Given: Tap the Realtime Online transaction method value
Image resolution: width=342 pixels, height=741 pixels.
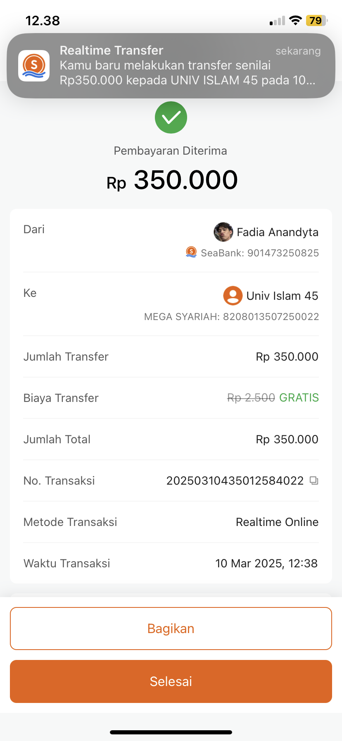Looking at the screenshot, I should 277,522.
